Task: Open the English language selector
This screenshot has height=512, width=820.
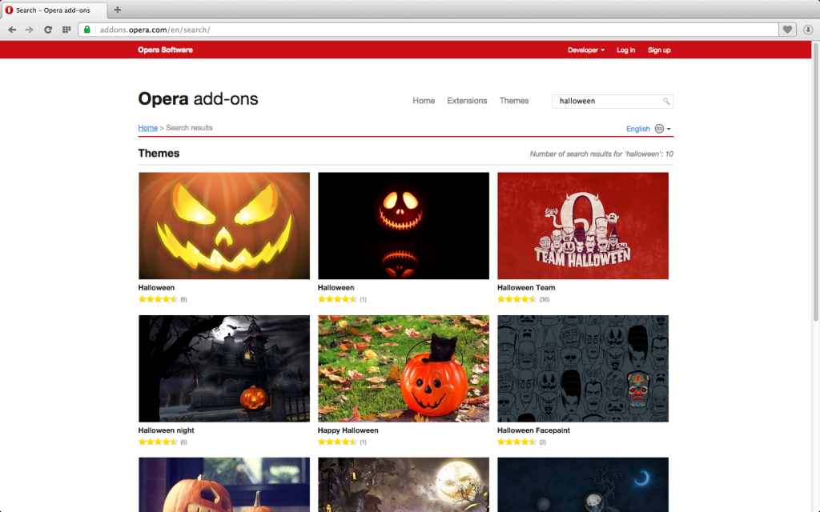Action: (649, 129)
